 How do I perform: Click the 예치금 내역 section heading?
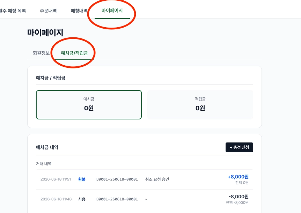pos(47,147)
